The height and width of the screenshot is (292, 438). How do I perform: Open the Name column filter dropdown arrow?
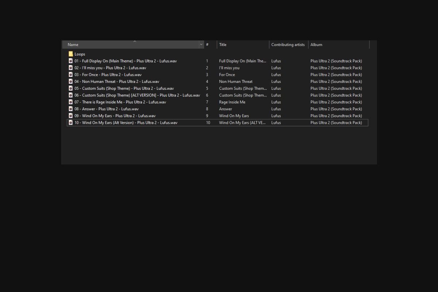pos(201,45)
